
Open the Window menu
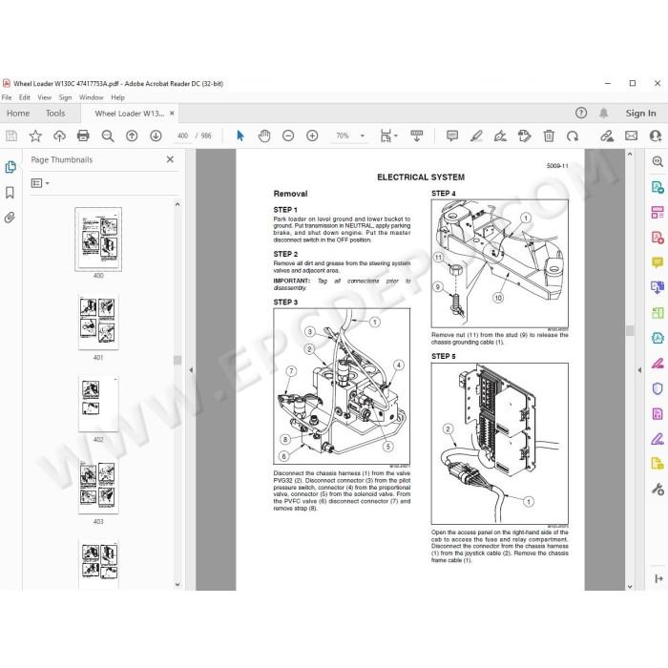(92, 97)
